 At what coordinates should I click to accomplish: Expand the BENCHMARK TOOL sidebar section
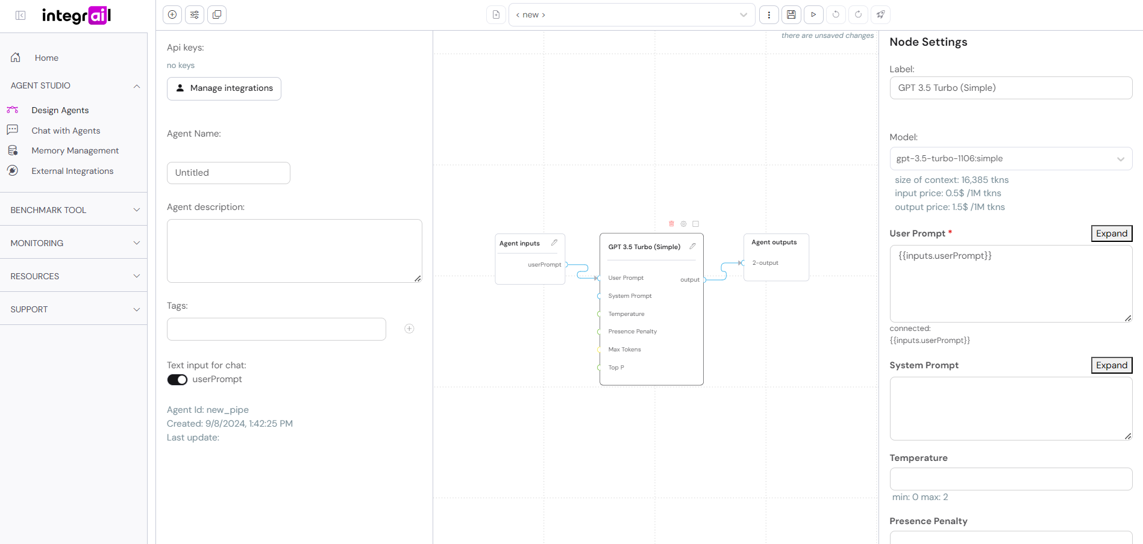74,210
